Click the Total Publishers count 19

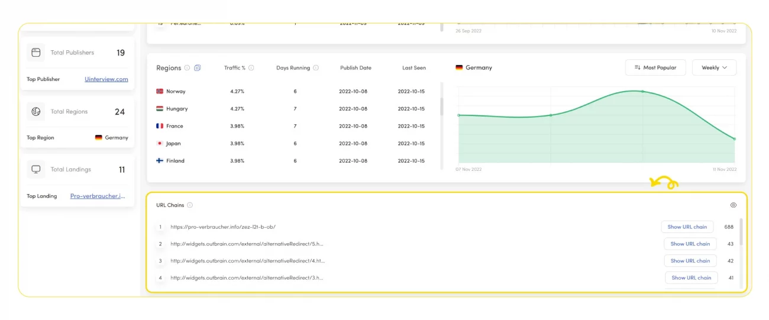click(121, 53)
